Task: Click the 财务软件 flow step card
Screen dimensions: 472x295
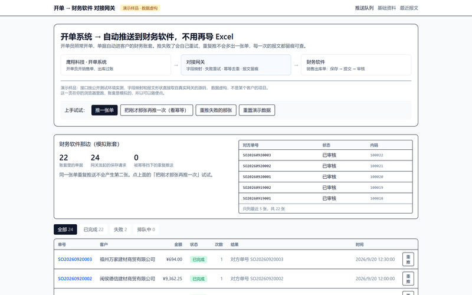Action: [356, 65]
